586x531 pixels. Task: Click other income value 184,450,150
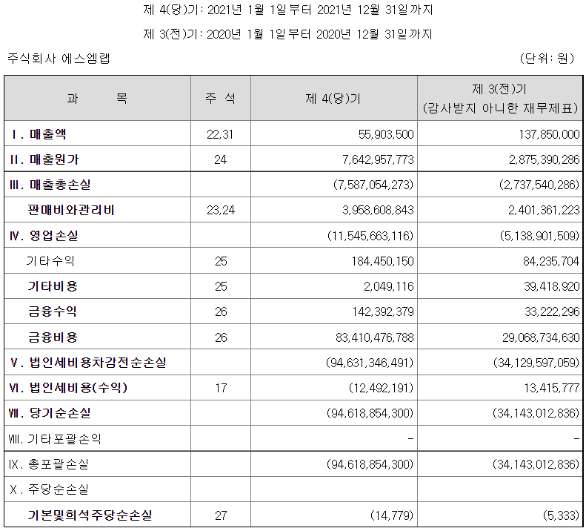coord(383,261)
